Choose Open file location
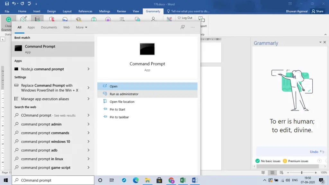 click(x=147, y=102)
